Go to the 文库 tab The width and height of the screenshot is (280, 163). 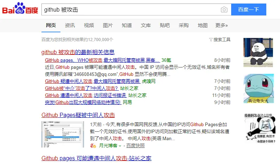(x=145, y=25)
